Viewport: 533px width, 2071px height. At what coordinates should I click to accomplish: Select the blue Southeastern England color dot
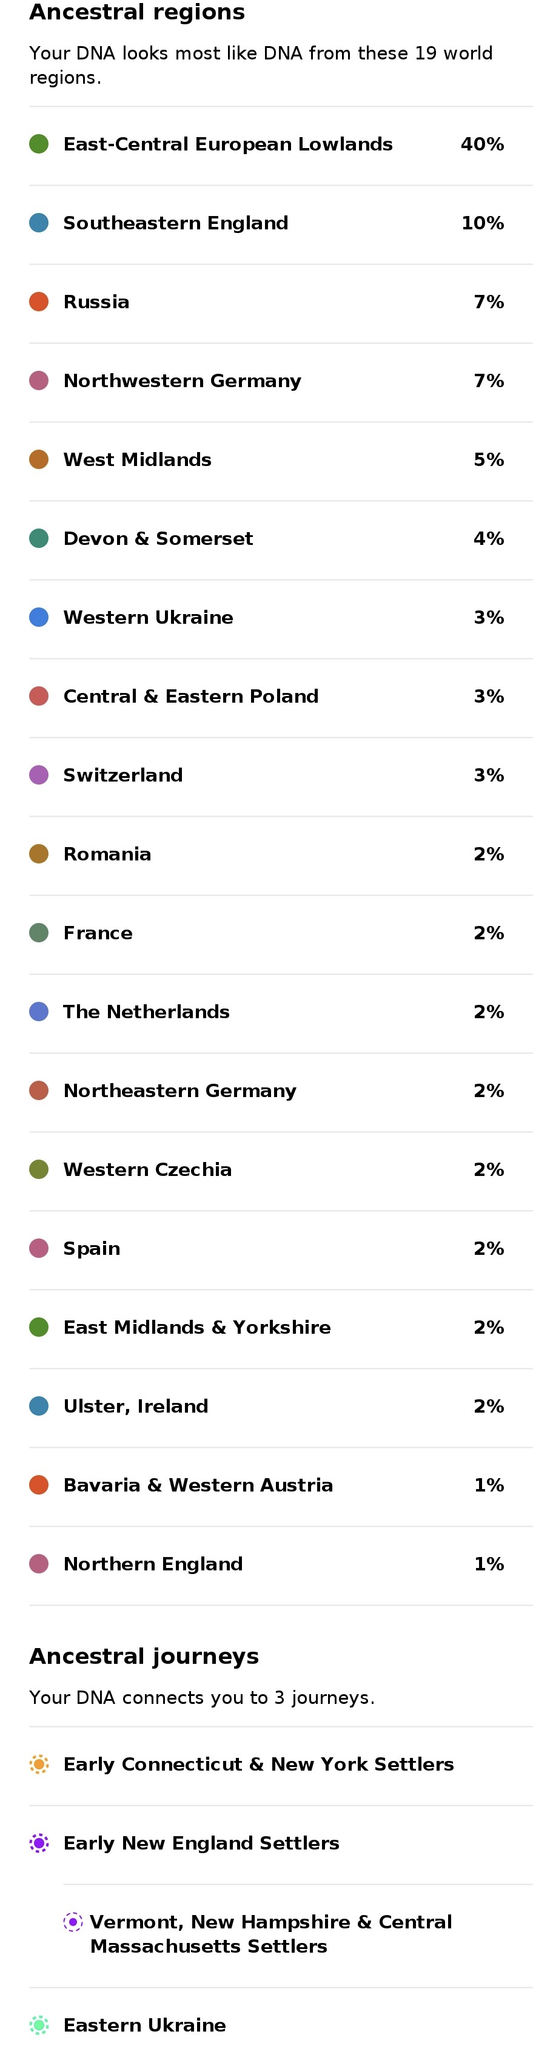(39, 223)
